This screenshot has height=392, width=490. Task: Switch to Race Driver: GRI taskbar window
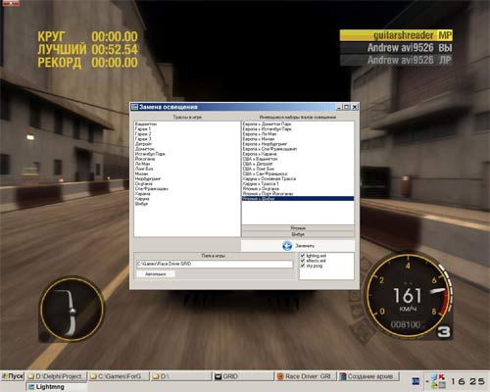[306, 376]
